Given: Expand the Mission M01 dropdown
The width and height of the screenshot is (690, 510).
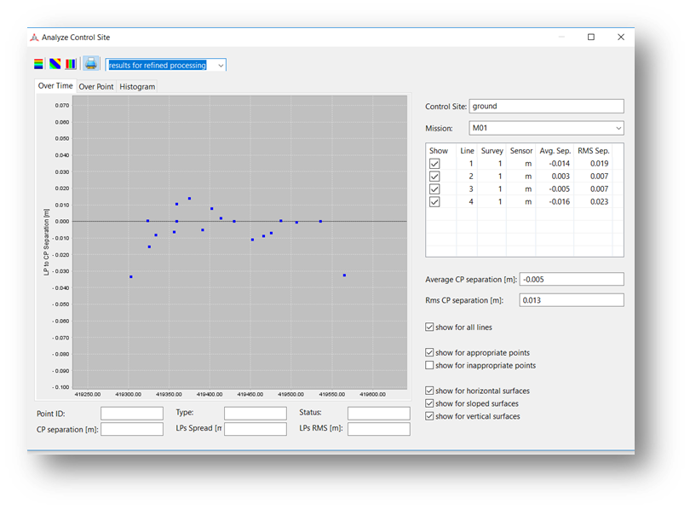Looking at the screenshot, I should pyautogui.click(x=547, y=128).
